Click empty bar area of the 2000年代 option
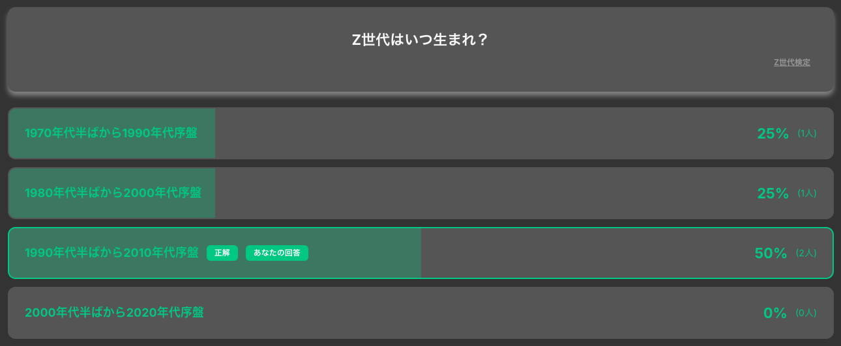Image resolution: width=841 pixels, height=346 pixels. point(482,313)
